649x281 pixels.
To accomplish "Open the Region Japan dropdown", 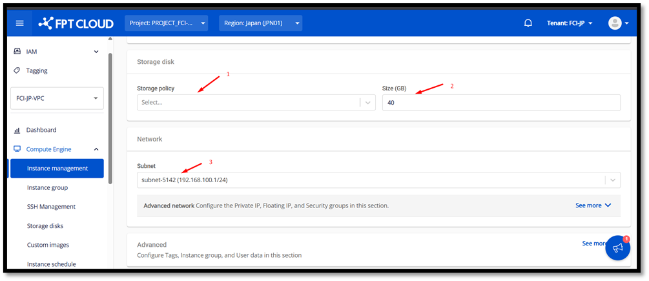I will 260,23.
